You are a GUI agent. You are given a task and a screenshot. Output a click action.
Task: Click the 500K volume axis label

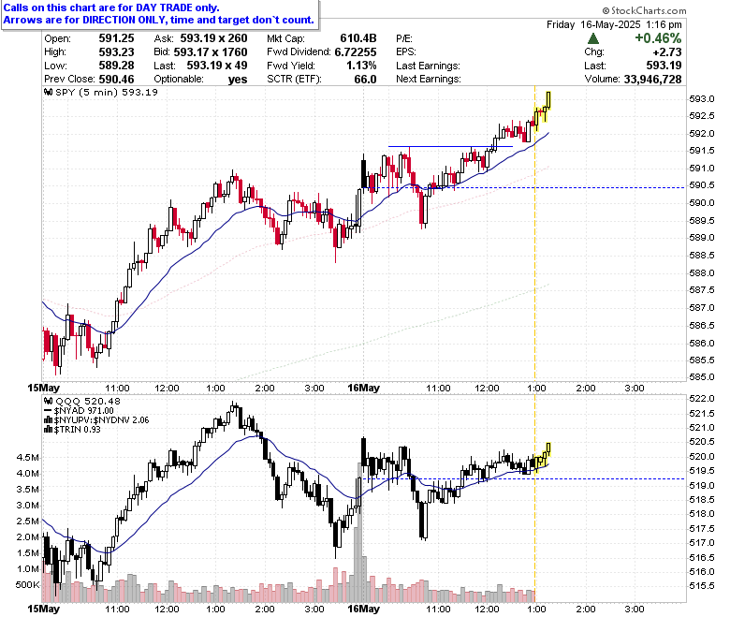click(x=27, y=584)
